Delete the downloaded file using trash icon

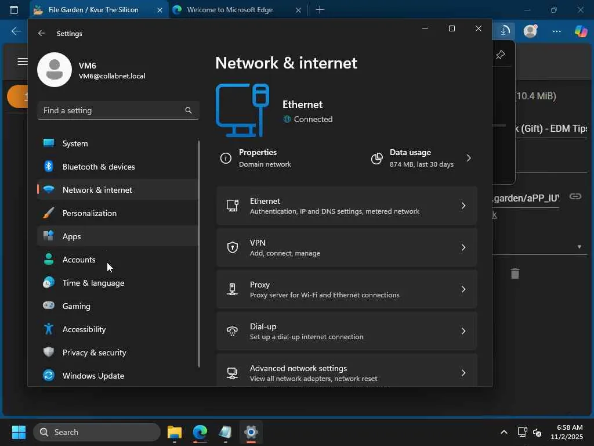click(515, 274)
